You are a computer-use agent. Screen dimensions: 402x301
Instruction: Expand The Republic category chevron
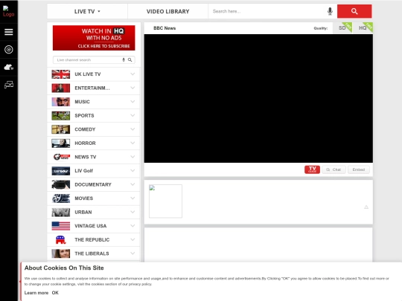pos(133,240)
